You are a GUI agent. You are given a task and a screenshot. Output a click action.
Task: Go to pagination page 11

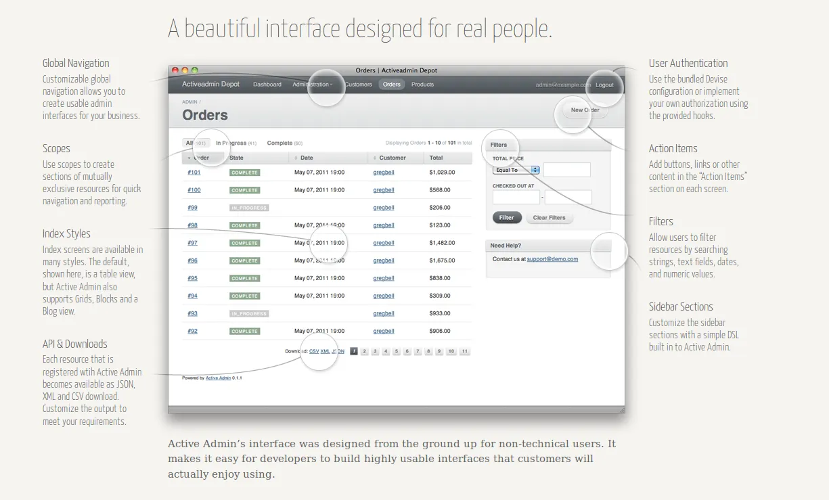tap(464, 351)
